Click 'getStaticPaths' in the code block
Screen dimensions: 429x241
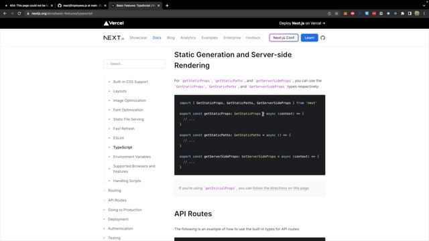click(218, 135)
